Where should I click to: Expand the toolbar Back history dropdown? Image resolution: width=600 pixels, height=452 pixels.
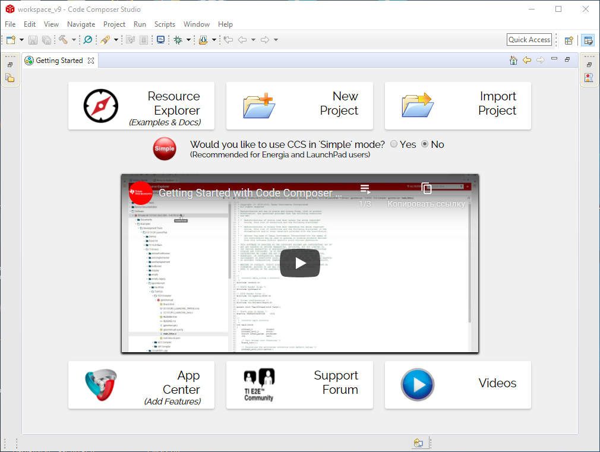tap(253, 40)
